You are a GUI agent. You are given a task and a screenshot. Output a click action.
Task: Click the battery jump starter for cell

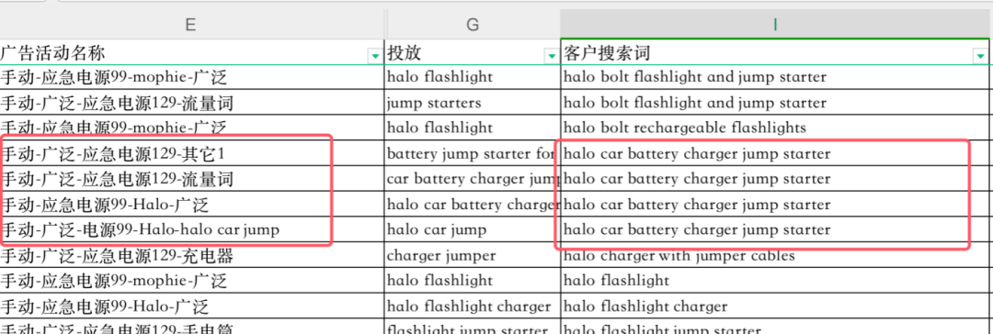[x=473, y=154]
